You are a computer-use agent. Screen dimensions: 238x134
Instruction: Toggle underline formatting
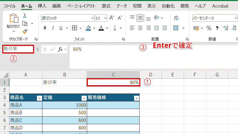[61, 28]
